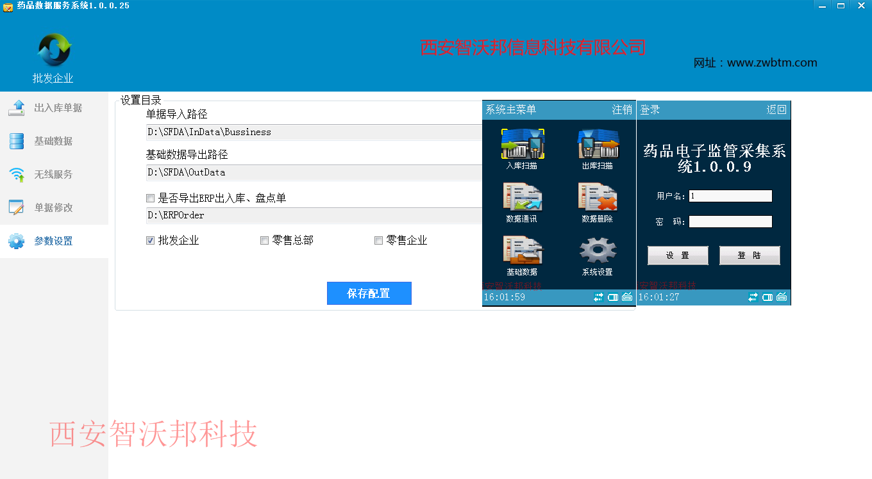Screen dimensions: 872x479
Task: Click the app icon in title bar
Action: (x=8, y=6)
